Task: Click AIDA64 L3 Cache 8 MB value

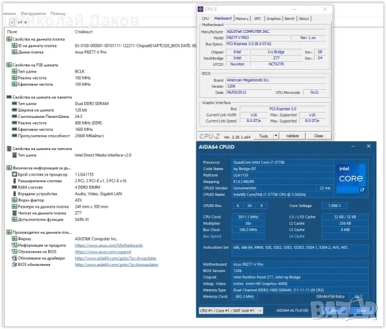Action: pyautogui.click(x=345, y=230)
